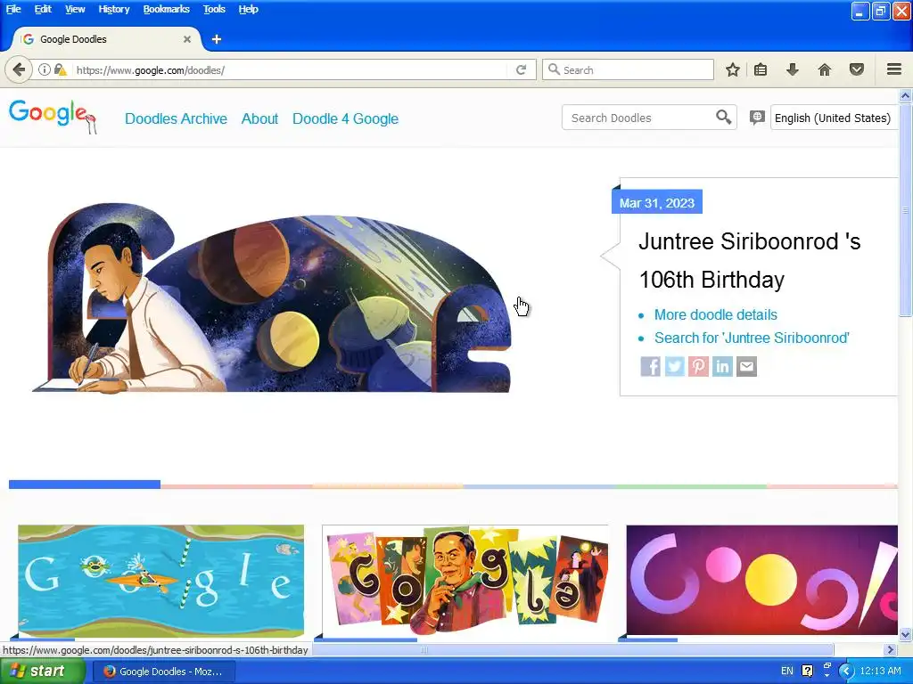Select the Google Doodles browser tab
The height and width of the screenshot is (684, 913).
pos(107,39)
